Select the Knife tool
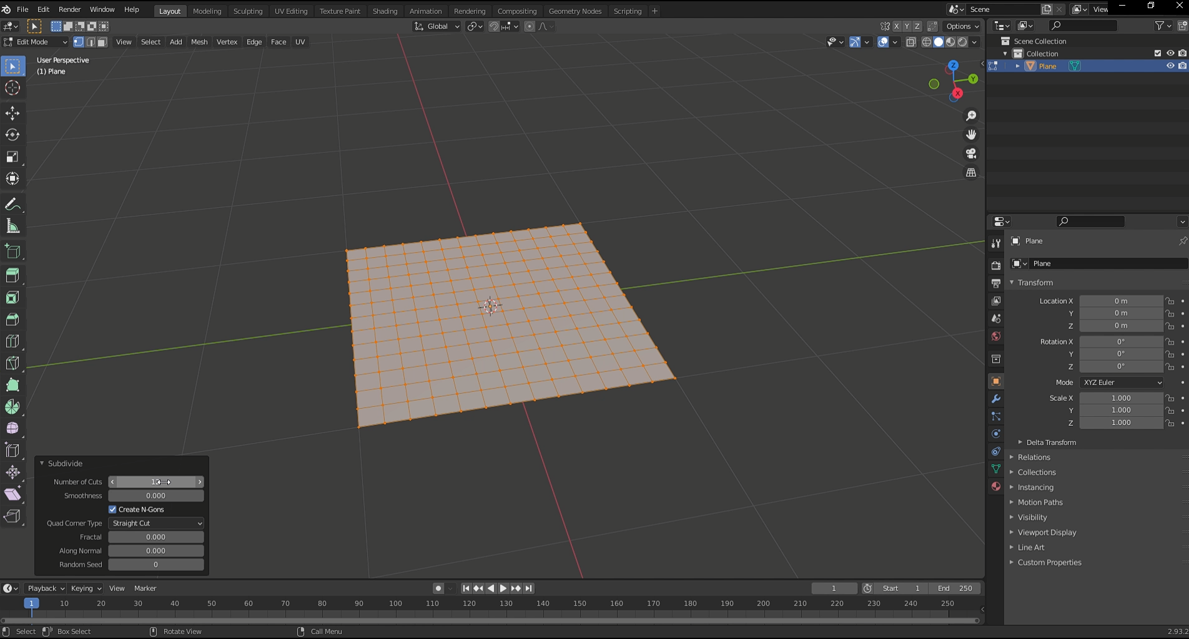Screen dimensions: 1189x639 pos(12,363)
